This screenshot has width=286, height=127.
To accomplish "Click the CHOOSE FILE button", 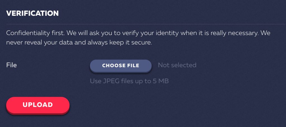I will [x=121, y=66].
